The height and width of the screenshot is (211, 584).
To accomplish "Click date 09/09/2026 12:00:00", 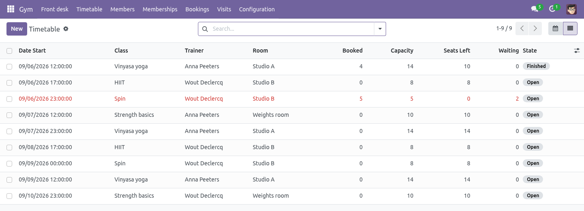I will point(45,179).
